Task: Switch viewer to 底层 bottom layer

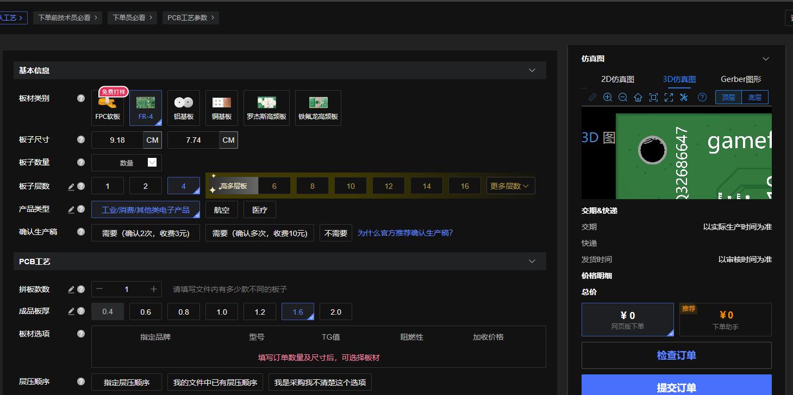Action: click(x=754, y=98)
